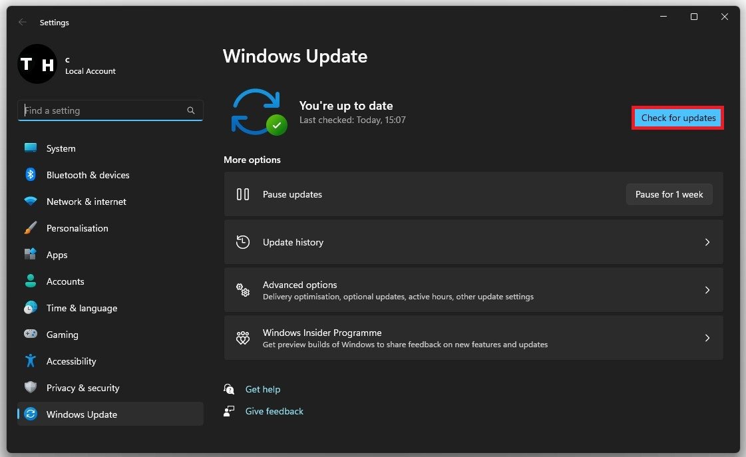Click the Privacy & security shield icon
The width and height of the screenshot is (746, 457).
pyautogui.click(x=31, y=388)
